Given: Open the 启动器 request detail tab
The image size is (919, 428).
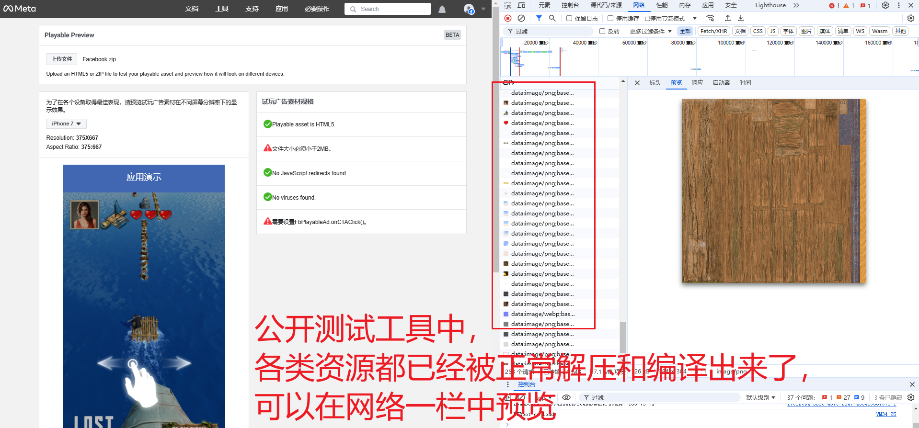Looking at the screenshot, I should point(721,83).
